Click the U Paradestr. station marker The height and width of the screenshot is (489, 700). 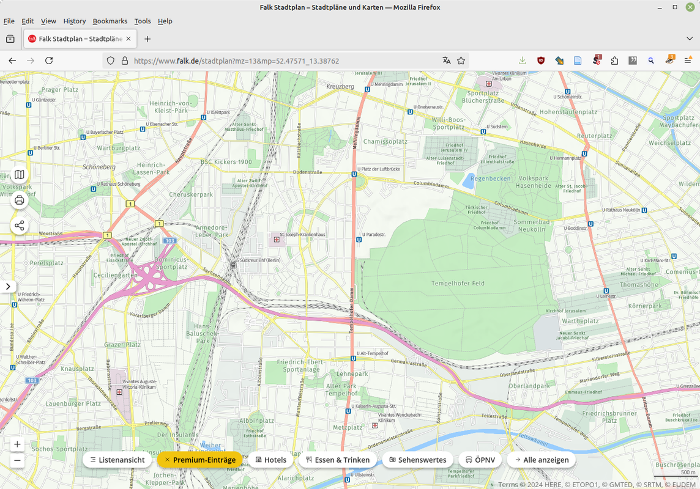point(359,240)
